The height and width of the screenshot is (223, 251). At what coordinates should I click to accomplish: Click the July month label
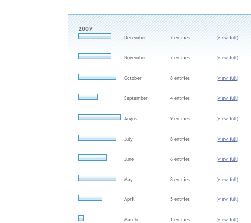[128, 139]
